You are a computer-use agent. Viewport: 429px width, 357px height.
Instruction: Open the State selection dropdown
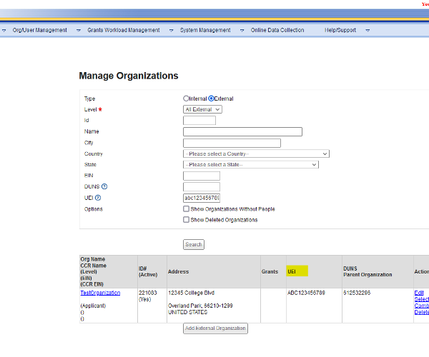pyautogui.click(x=250, y=165)
